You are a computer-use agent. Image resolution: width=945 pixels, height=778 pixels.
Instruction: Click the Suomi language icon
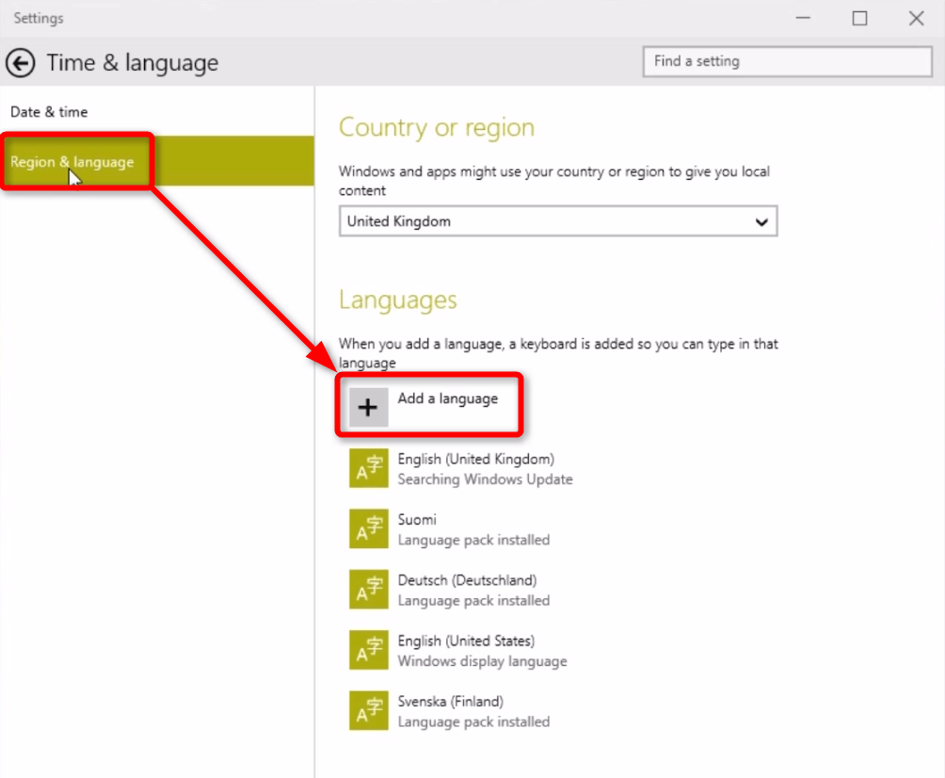coord(368,528)
